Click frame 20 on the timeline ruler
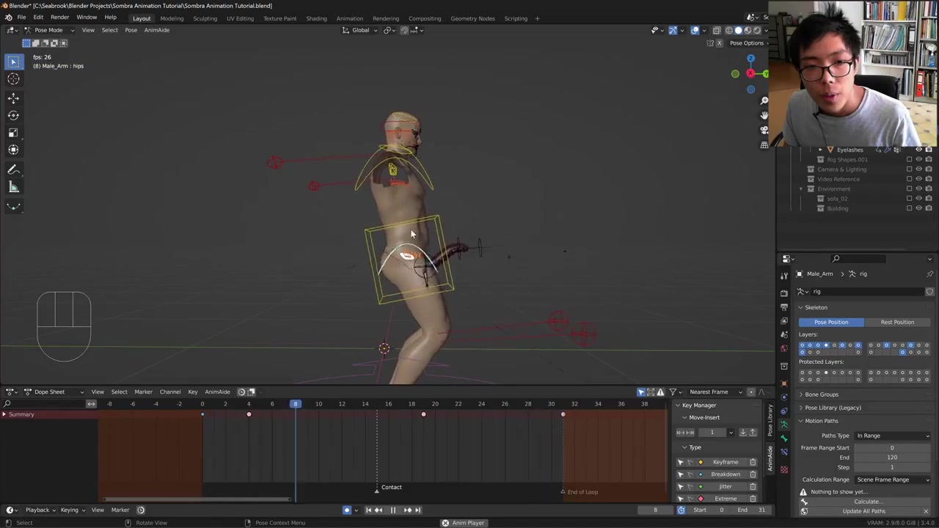 point(434,404)
